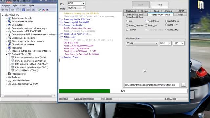Open the 6530A CPU model dropdown
Screen dimensions: 210x118
click(x=157, y=43)
